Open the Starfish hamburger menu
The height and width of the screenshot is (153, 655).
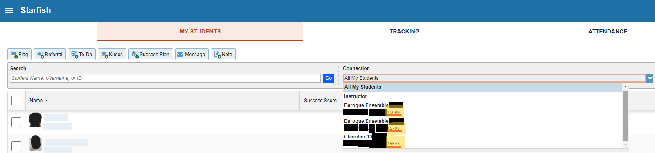[x=9, y=10]
